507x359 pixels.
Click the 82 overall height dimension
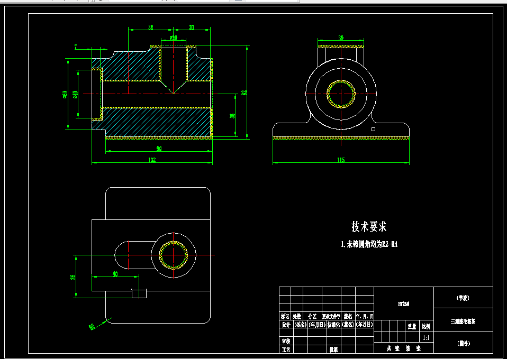click(245, 93)
